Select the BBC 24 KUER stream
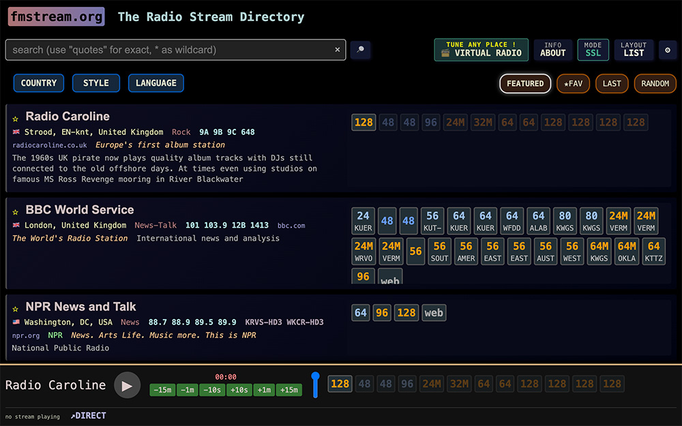This screenshot has height=426, width=682. pos(364,221)
